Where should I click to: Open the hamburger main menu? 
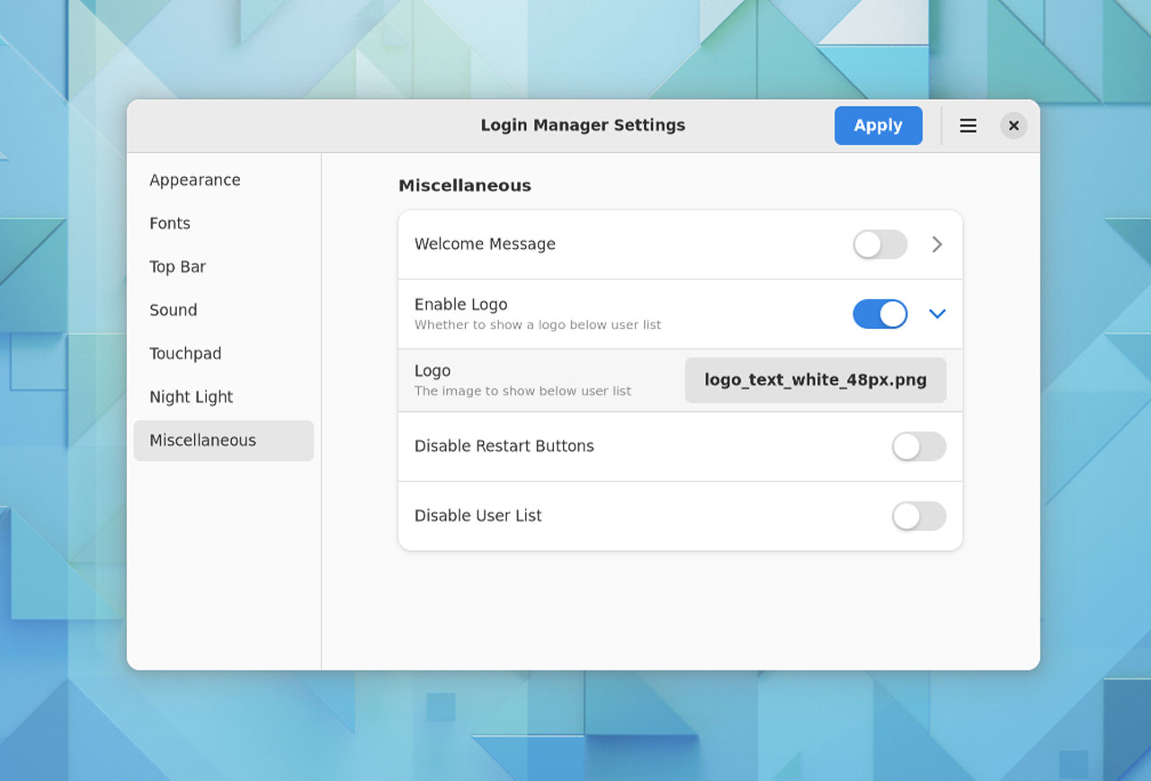[968, 126]
